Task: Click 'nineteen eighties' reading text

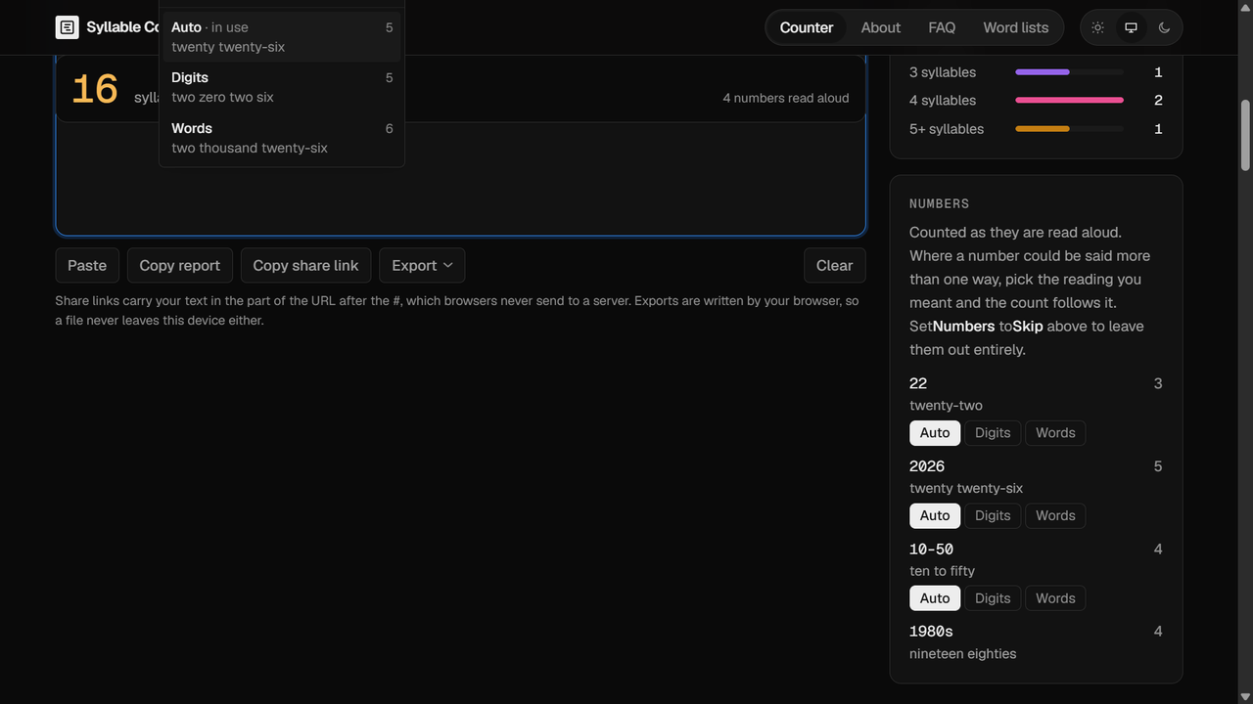Action: (962, 654)
